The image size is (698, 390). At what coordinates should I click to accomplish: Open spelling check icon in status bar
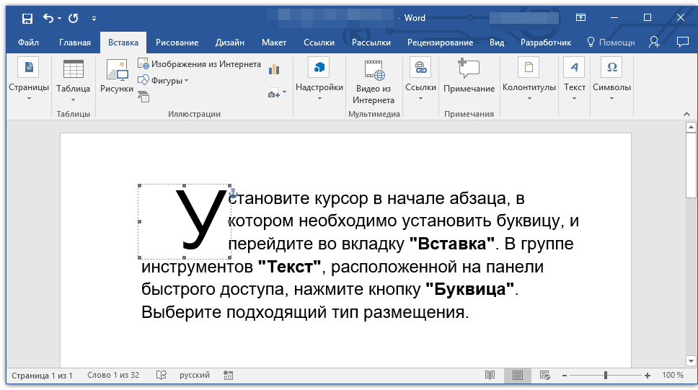162,376
